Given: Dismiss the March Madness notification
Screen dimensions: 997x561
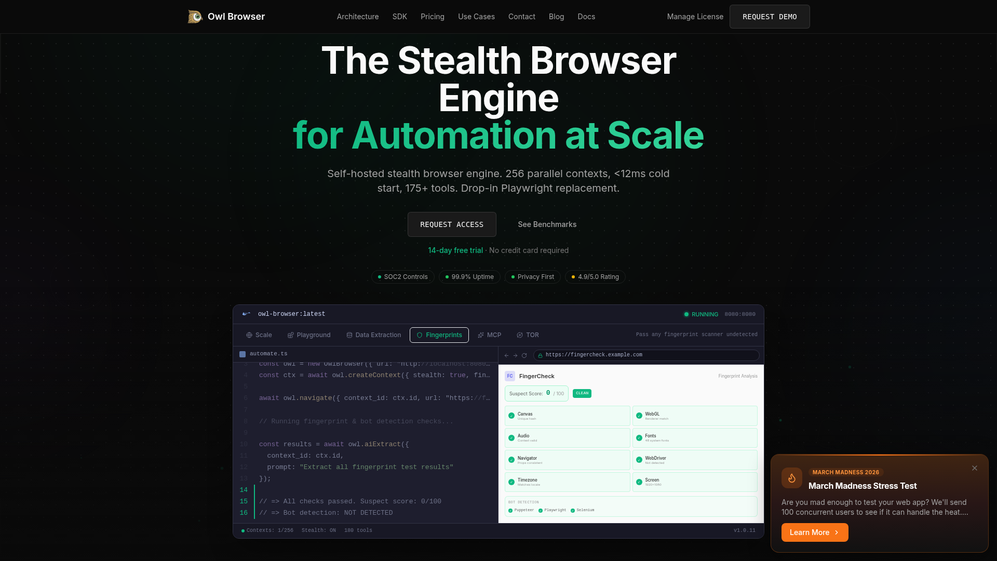Looking at the screenshot, I should coord(974,468).
